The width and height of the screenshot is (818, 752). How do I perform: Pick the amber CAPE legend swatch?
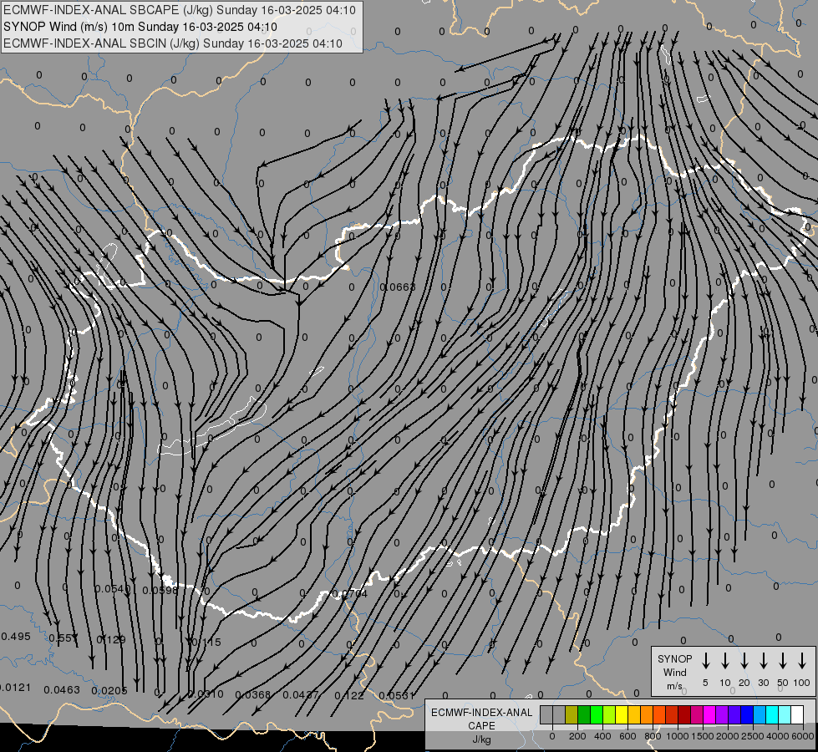(x=634, y=714)
